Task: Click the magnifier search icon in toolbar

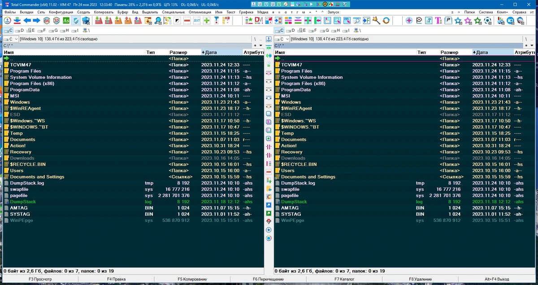Action: tap(158, 21)
